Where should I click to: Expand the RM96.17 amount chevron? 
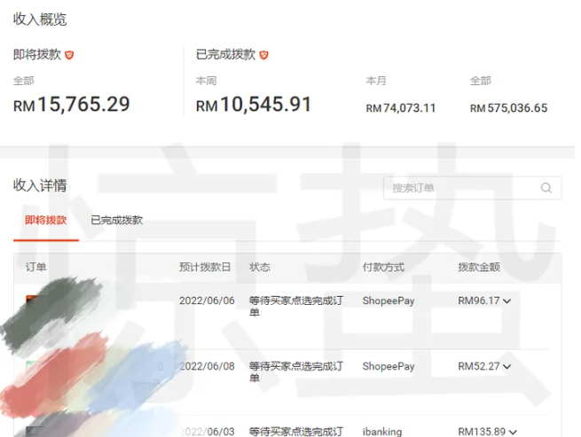click(507, 301)
